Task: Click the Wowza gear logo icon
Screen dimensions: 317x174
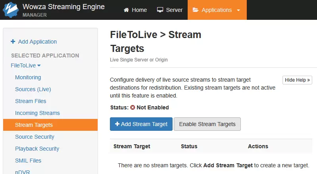Action: [x=11, y=10]
